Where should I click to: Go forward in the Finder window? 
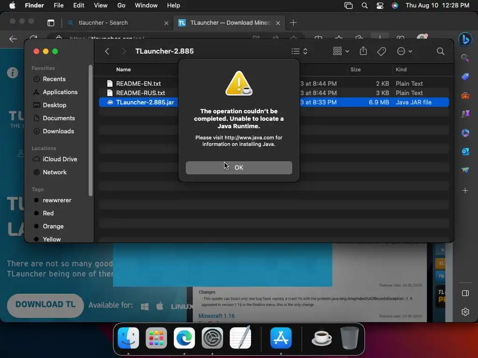coord(124,51)
